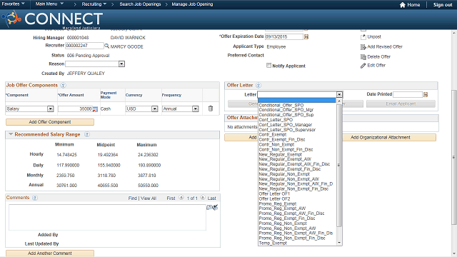This screenshot has height=257, width=457.
Task: Open the Main Menu navigation item
Action: (49, 4)
